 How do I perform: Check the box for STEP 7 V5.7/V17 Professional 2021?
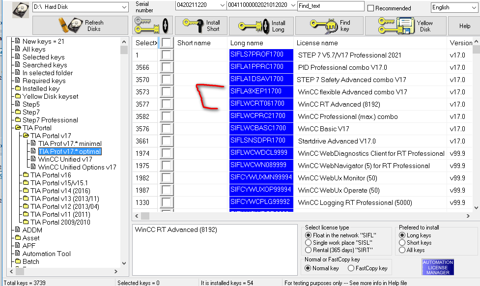click(x=166, y=55)
